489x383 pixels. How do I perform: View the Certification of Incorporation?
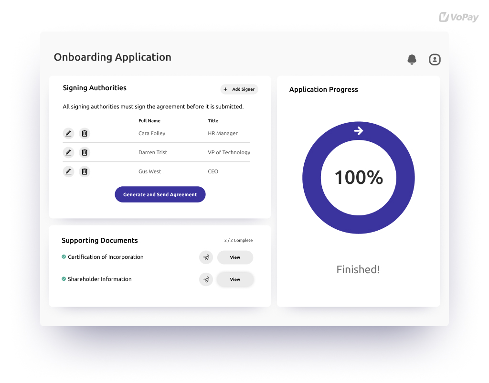pyautogui.click(x=235, y=257)
